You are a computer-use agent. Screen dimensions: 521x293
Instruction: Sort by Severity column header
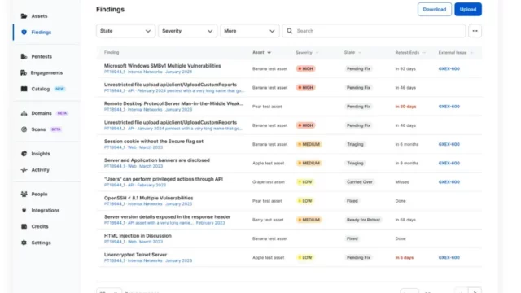coord(307,52)
